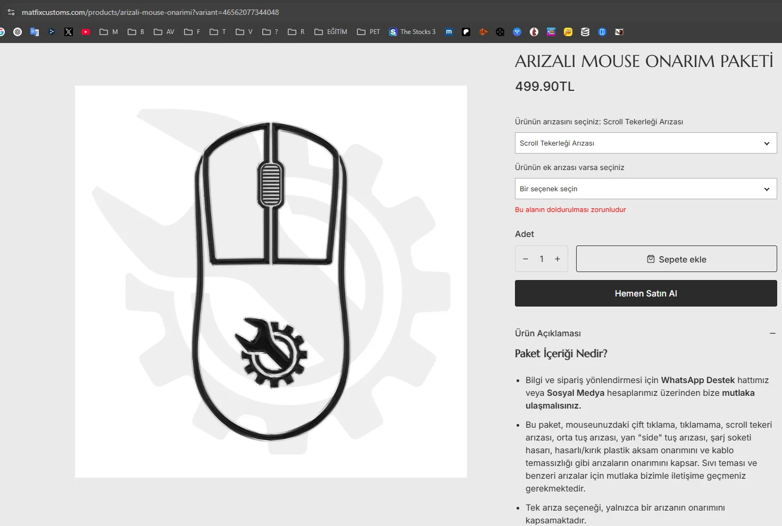
Task: Click the quantity value field showing 1
Action: 542,259
